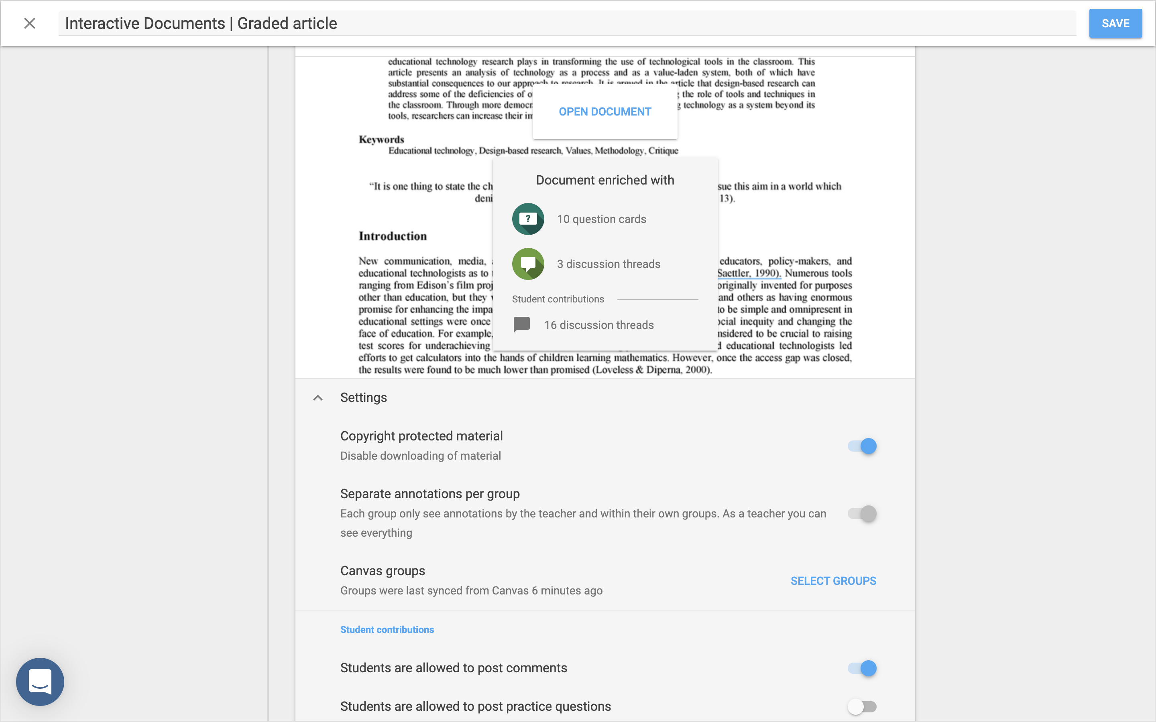The width and height of the screenshot is (1156, 722).
Task: Toggle Copyright protected material switch
Action: click(862, 446)
